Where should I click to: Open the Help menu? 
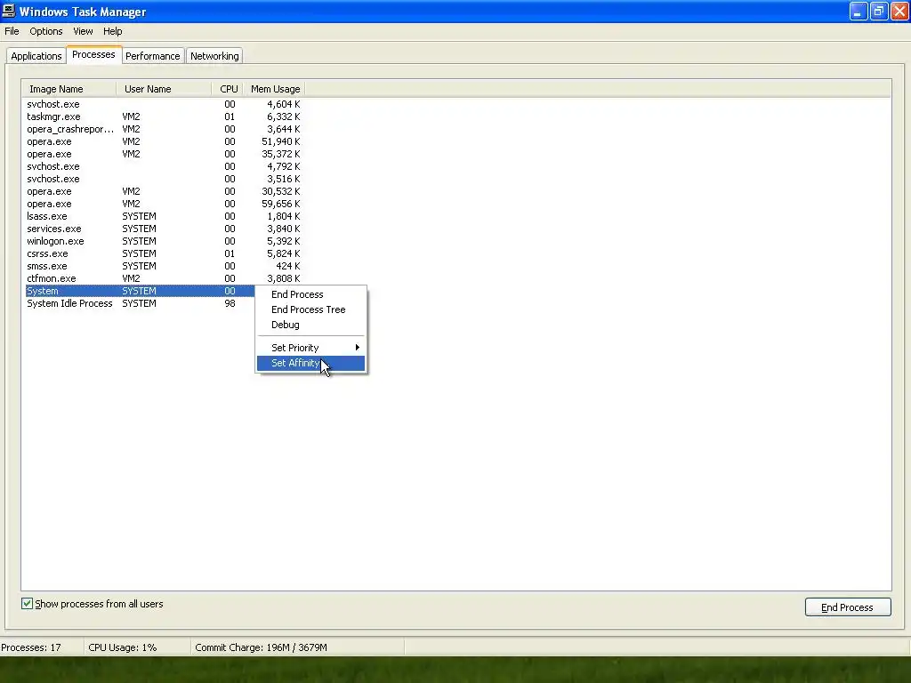click(113, 31)
